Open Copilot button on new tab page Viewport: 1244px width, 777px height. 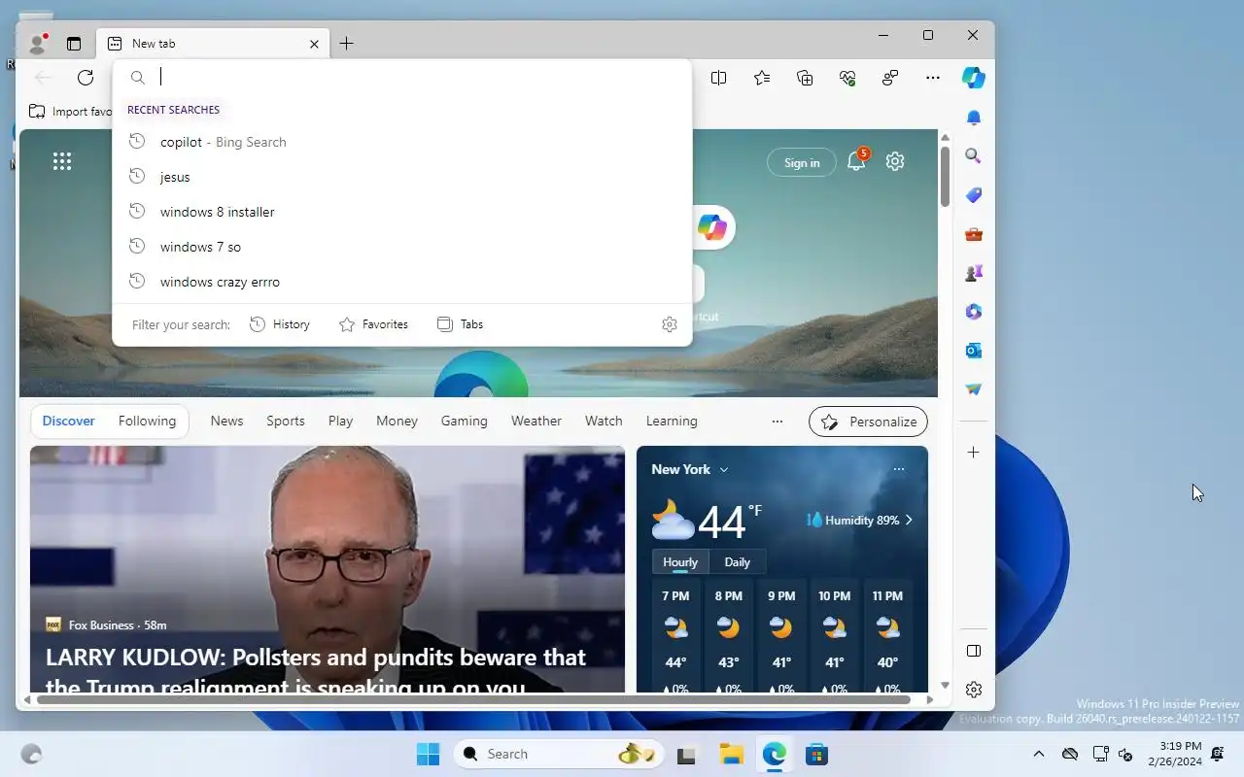[x=712, y=227]
